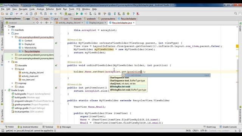Click the Find magnifier icon
Image resolution: width=242 pixels, height=136 pixels.
tap(41, 14)
